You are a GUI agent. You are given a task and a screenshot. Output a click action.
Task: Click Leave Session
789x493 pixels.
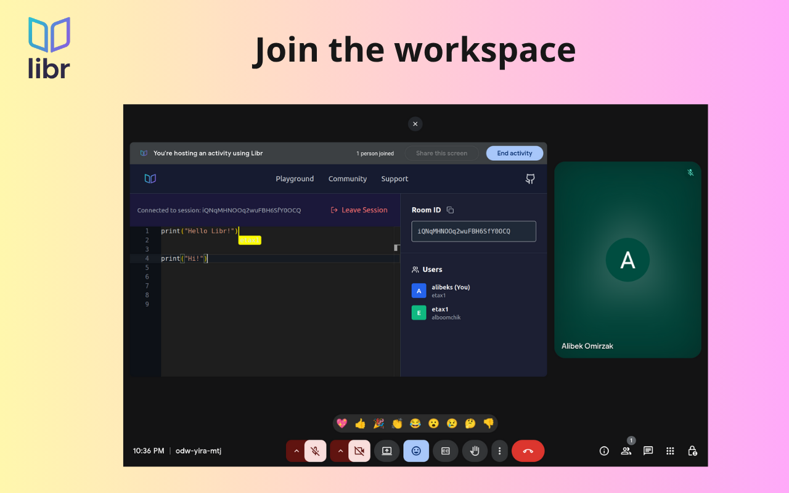(x=359, y=210)
